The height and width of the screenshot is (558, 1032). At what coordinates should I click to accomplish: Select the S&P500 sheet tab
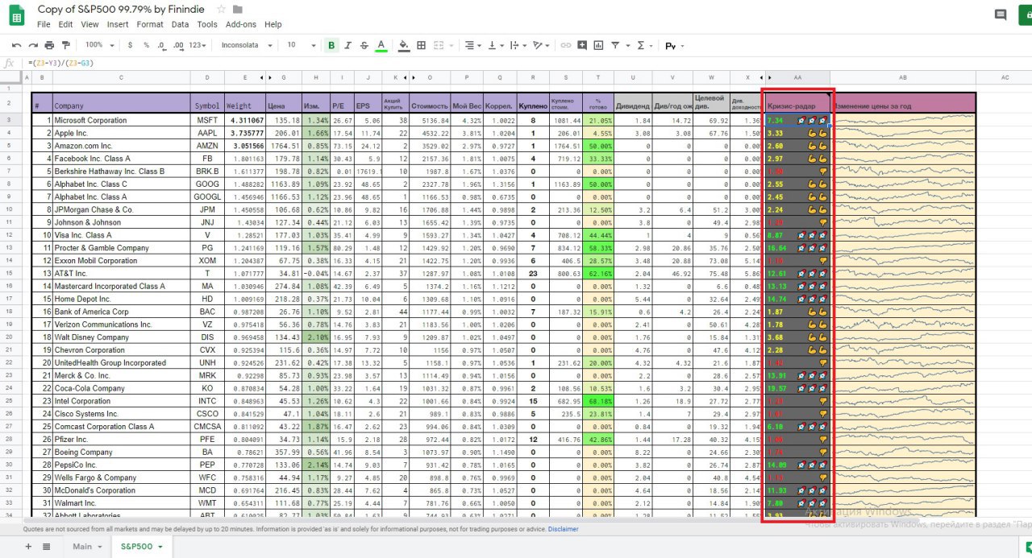[x=142, y=547]
